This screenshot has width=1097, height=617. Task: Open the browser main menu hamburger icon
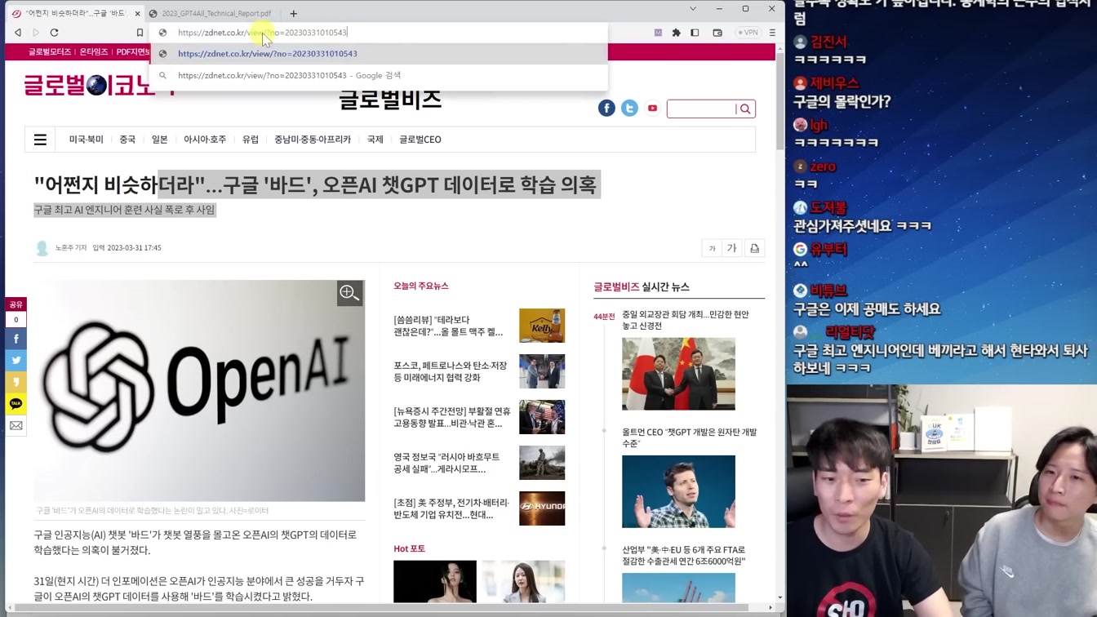[772, 33]
